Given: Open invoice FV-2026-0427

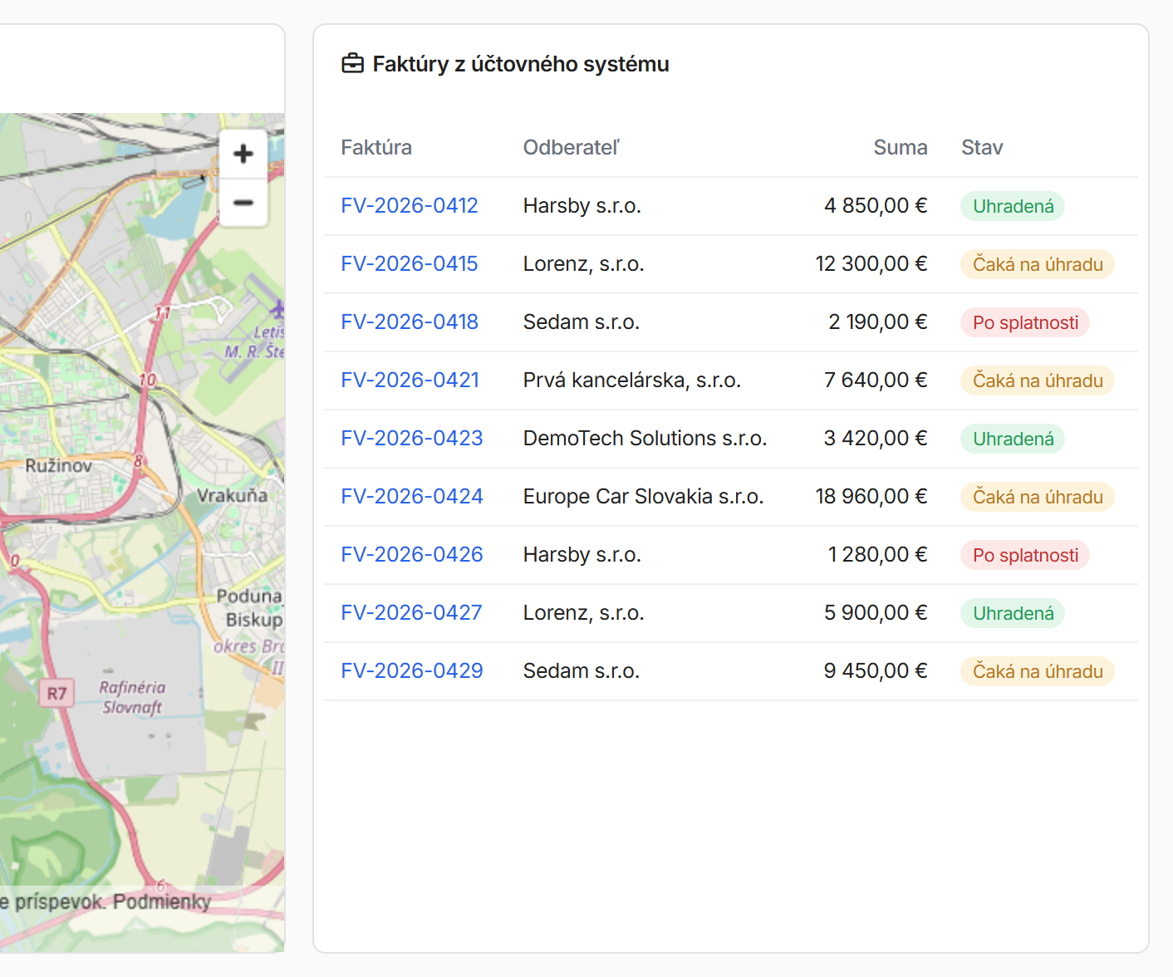Looking at the screenshot, I should click(x=411, y=613).
